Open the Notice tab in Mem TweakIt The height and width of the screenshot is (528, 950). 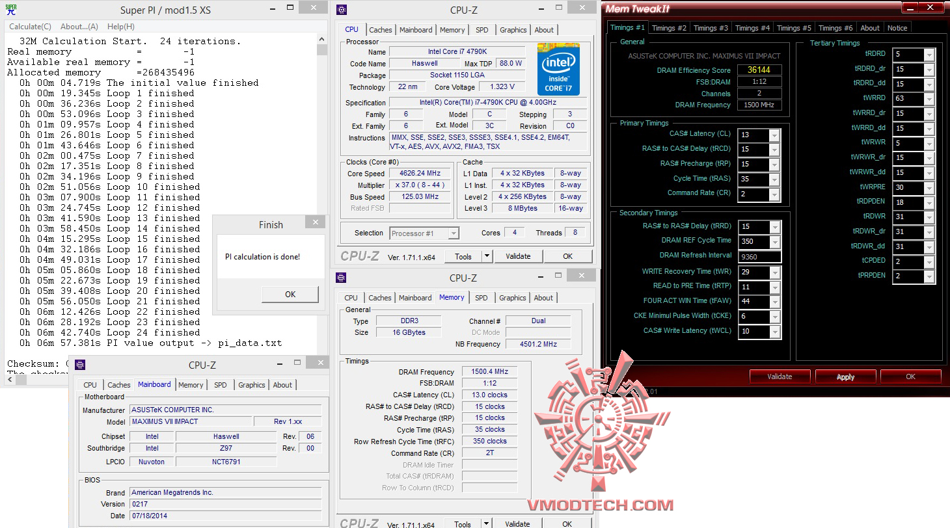click(897, 28)
